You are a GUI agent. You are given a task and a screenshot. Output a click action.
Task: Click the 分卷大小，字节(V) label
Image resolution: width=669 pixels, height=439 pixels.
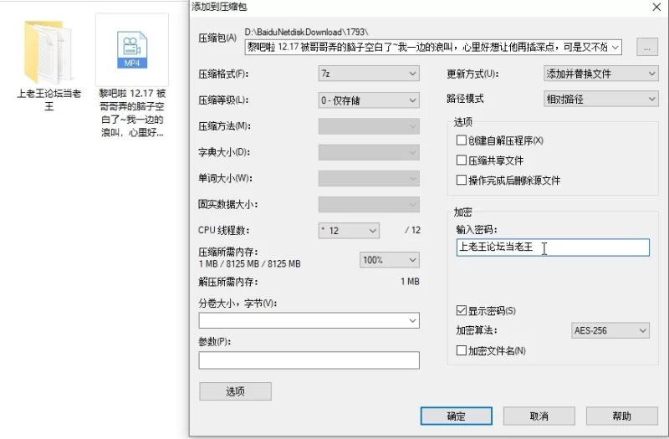click(237, 304)
